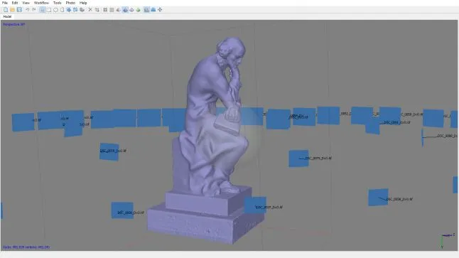Toggle the Show Cameras toolbar button
This screenshot has height=258, width=459.
(146, 10)
